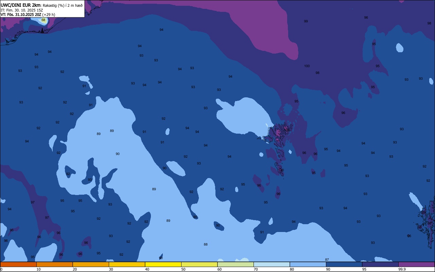435x272 pixels.
Task: Click the legend tick label '20'
Action: (75, 269)
